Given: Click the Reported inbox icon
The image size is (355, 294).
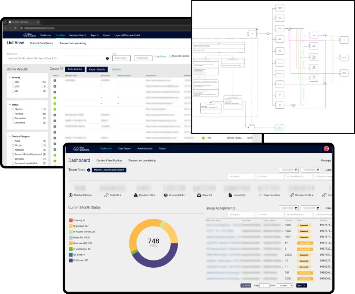Looking at the screenshot, I should click(198, 195).
